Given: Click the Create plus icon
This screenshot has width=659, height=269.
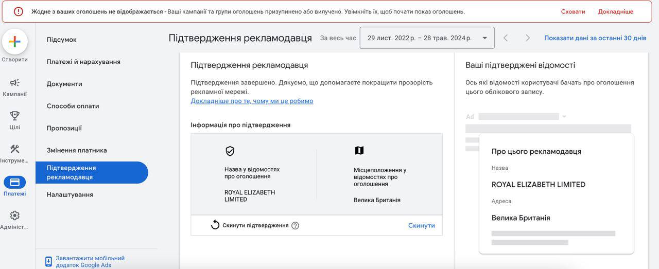Looking at the screenshot, I should (15, 42).
